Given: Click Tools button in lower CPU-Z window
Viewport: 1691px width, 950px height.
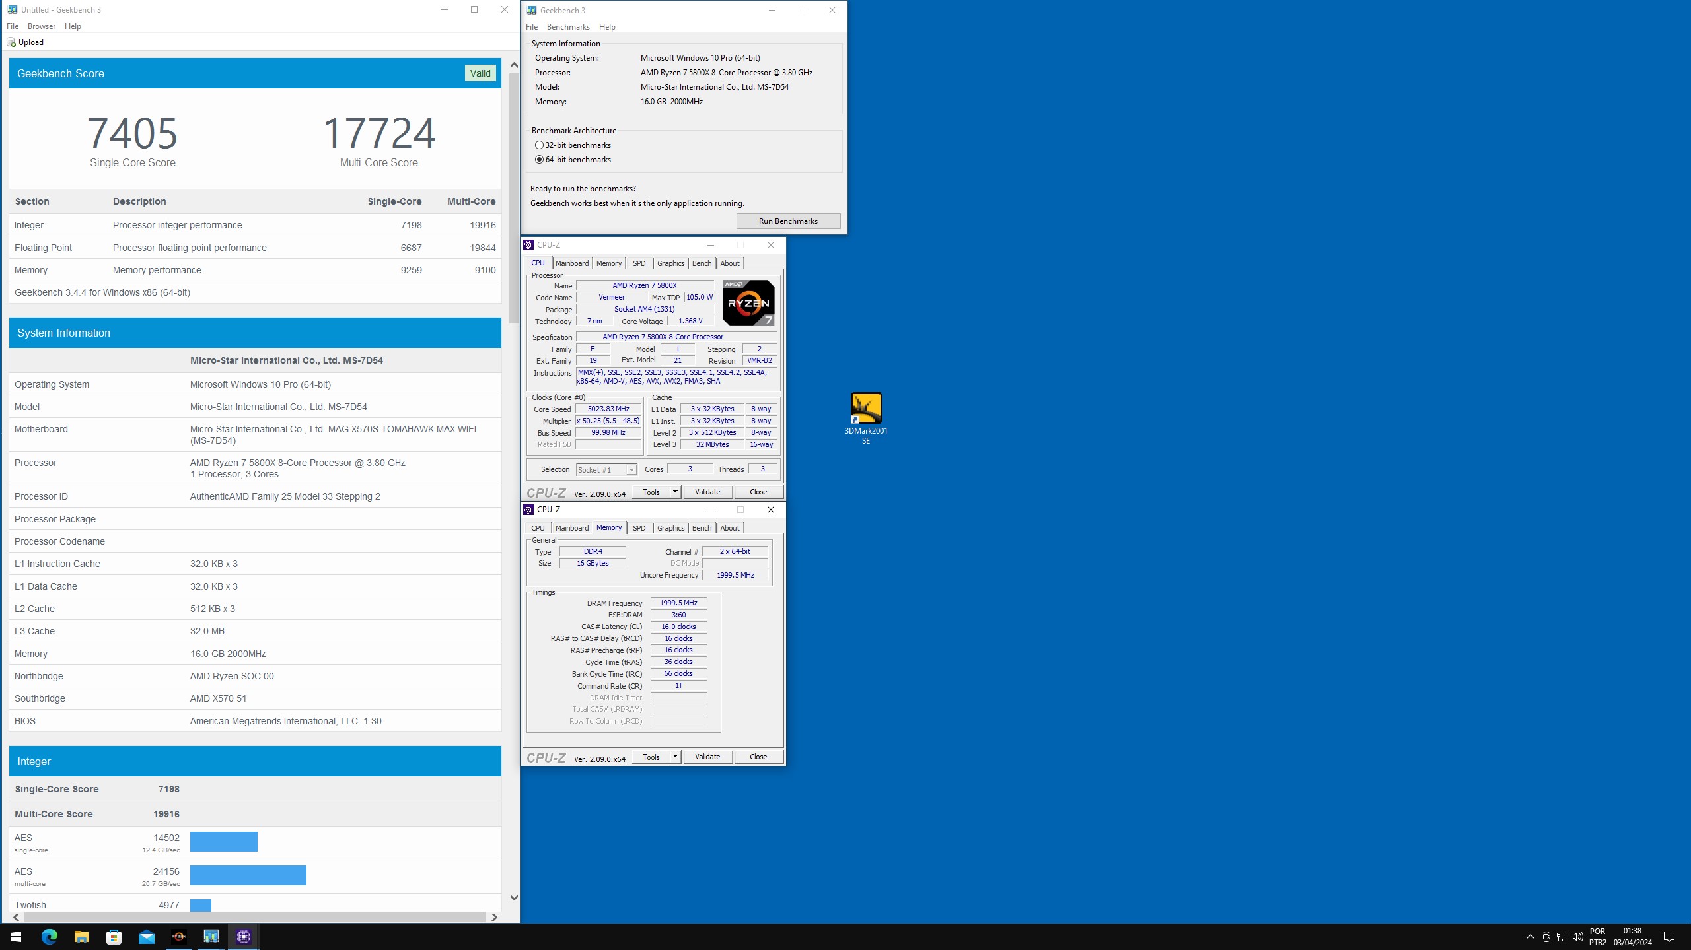Looking at the screenshot, I should click(651, 757).
